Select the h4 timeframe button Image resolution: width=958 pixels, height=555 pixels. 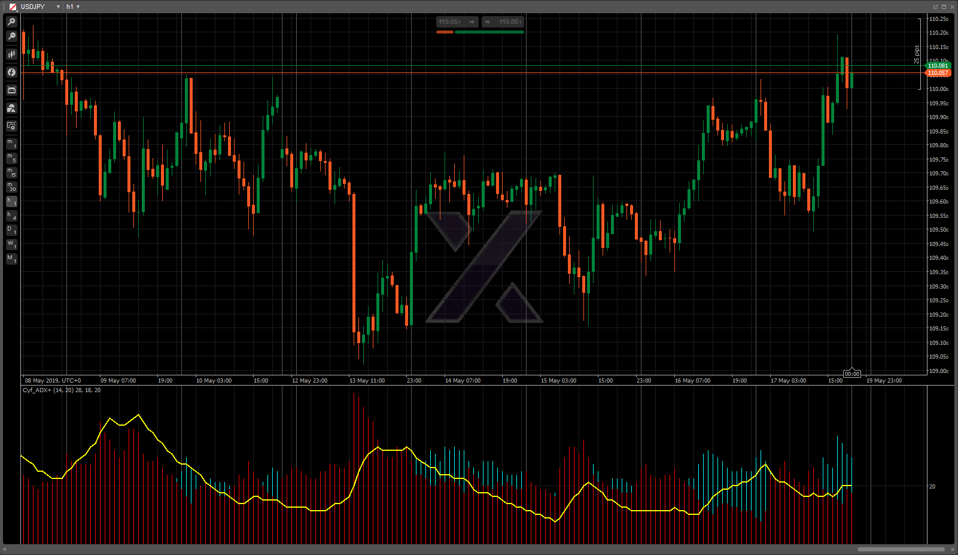point(11,216)
